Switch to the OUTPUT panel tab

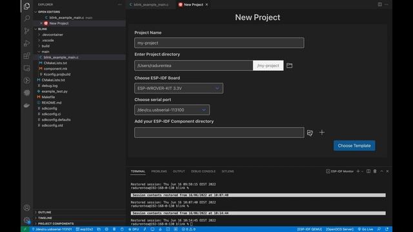point(179,171)
